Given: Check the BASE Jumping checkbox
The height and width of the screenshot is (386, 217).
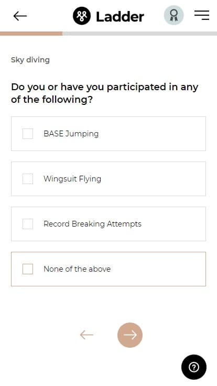Looking at the screenshot, I should click(28, 134).
